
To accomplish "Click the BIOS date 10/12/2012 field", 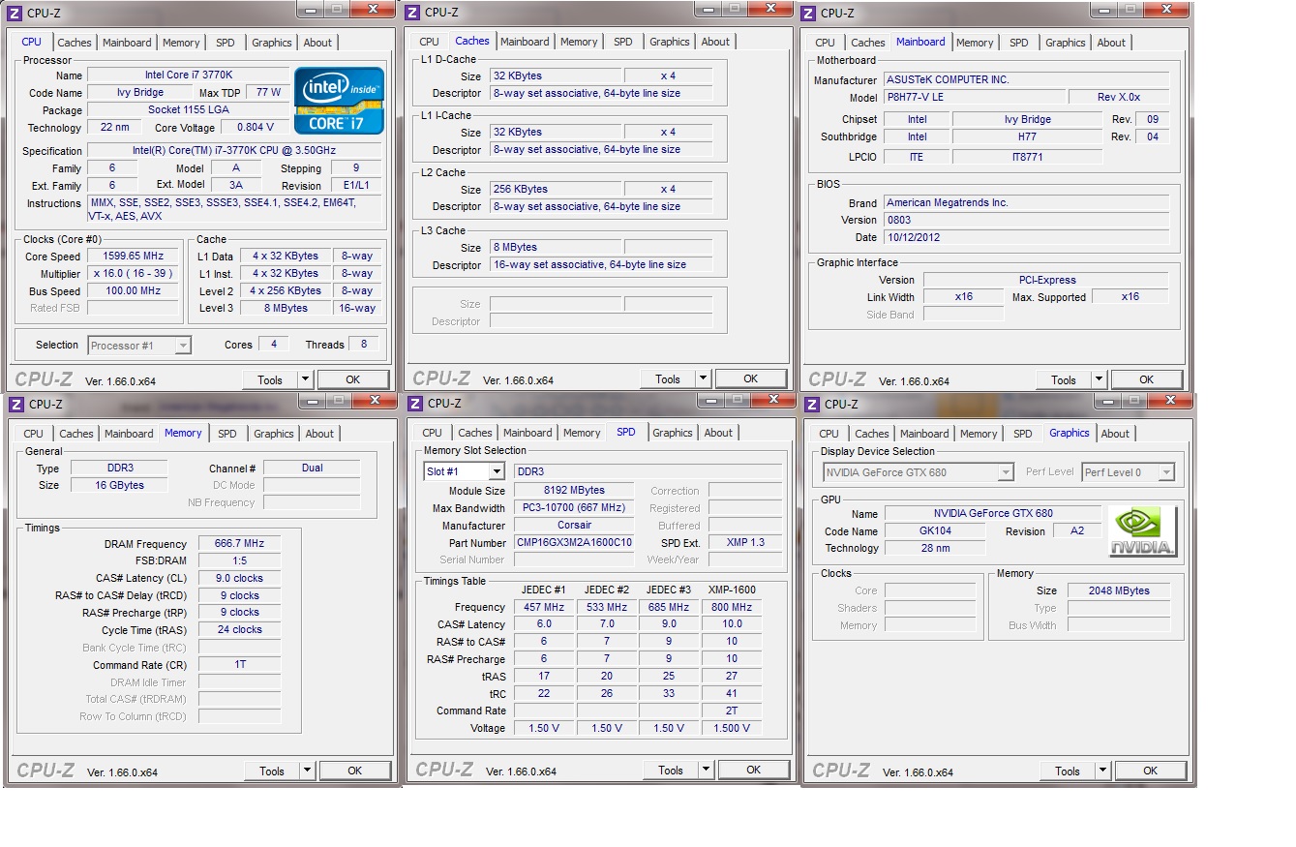I will 1026,236.
